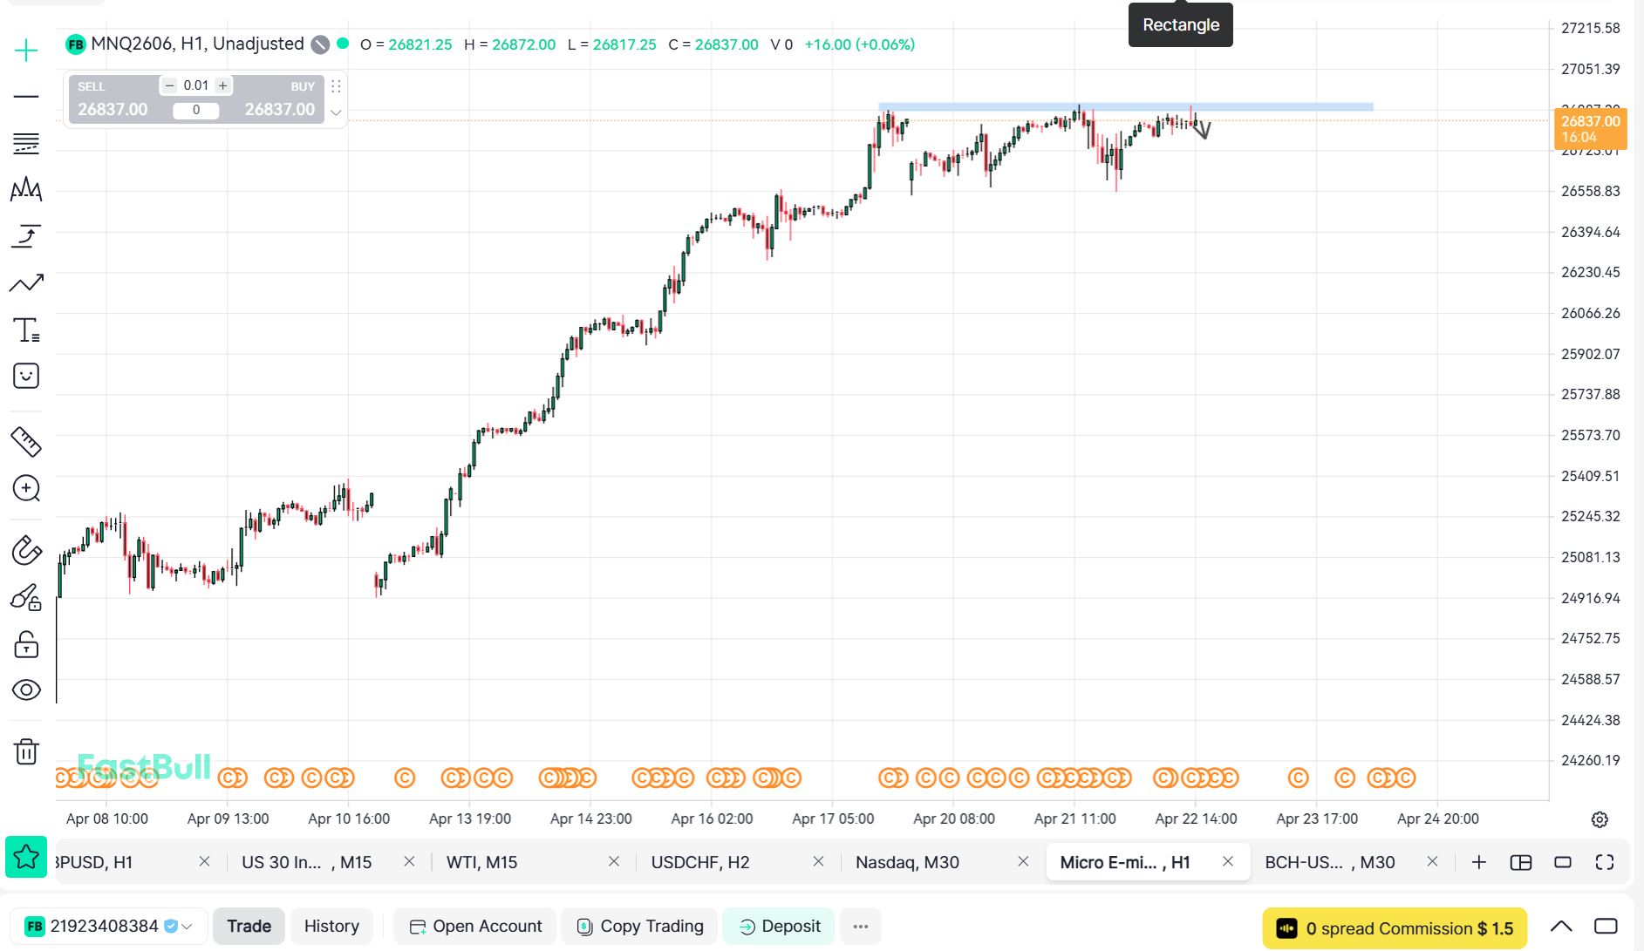The width and height of the screenshot is (1644, 951).
Task: Choose the text annotation tool
Action: pos(26,330)
